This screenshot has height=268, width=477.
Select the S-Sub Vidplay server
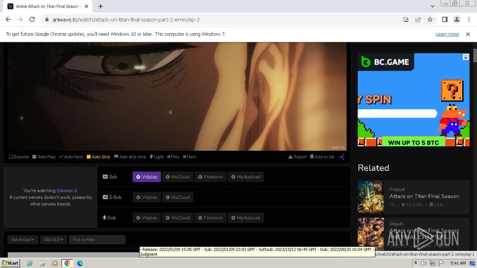tap(147, 197)
